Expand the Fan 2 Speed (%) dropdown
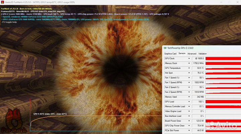The image size is (241, 134). pos(189,87)
